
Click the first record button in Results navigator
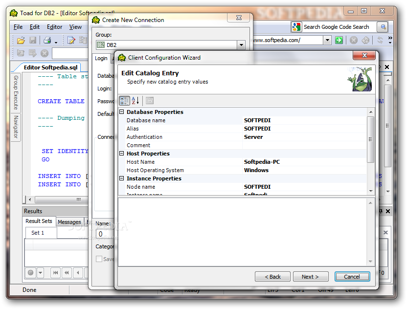click(x=55, y=273)
